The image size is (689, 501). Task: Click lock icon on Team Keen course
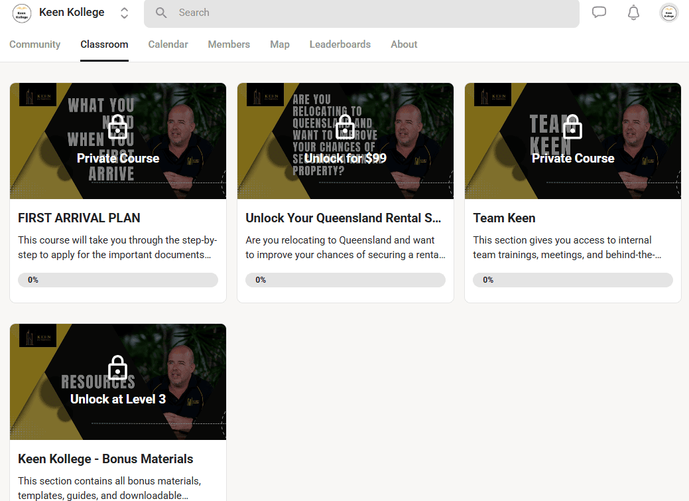(572, 126)
